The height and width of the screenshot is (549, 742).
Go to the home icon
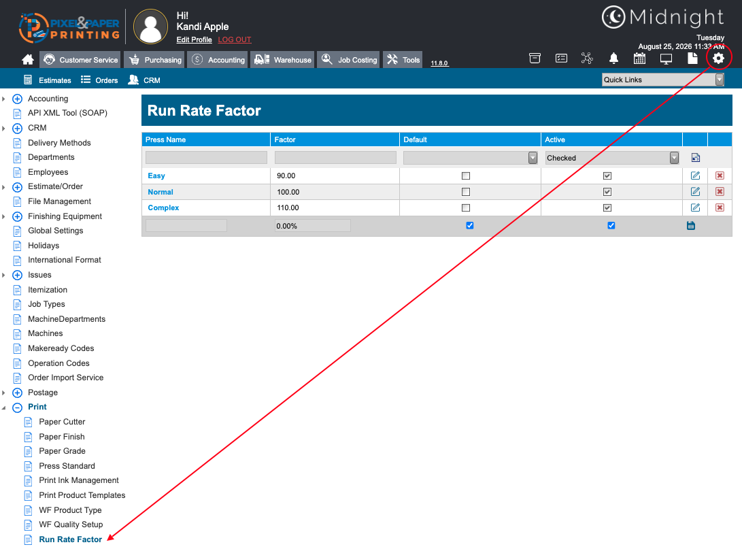tap(28, 60)
